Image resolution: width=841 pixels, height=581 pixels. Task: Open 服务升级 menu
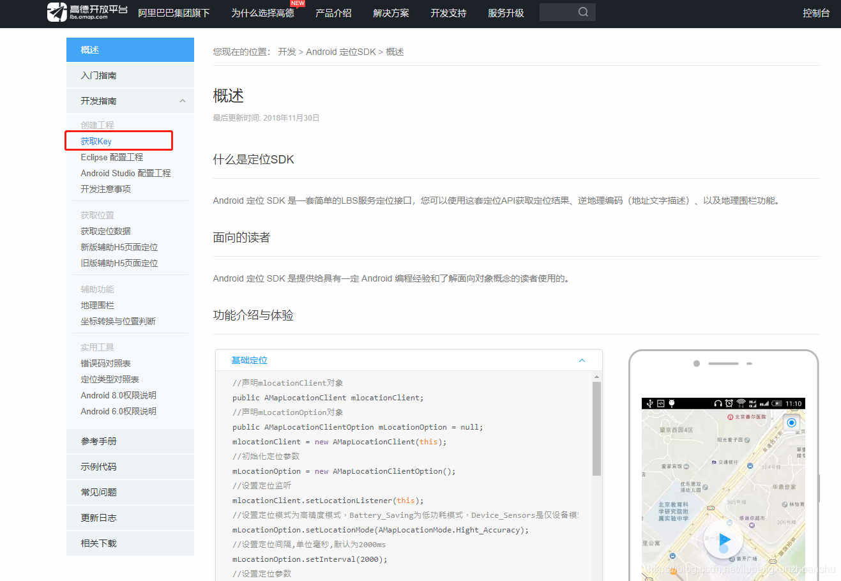point(506,13)
